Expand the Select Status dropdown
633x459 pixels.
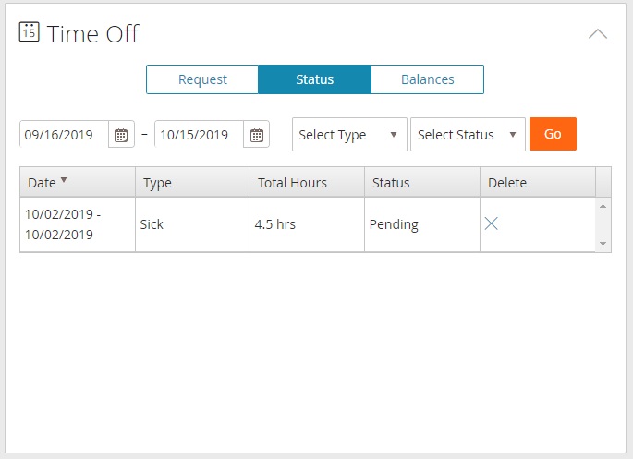[x=467, y=135]
